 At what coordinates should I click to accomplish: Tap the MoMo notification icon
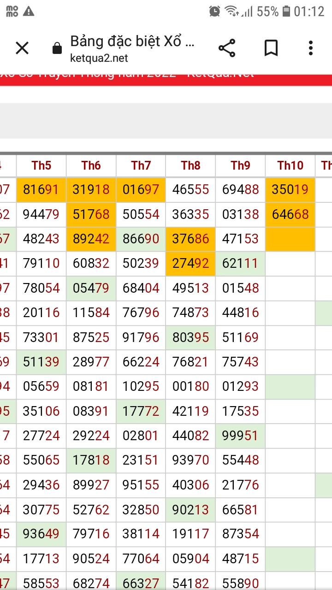12,11
